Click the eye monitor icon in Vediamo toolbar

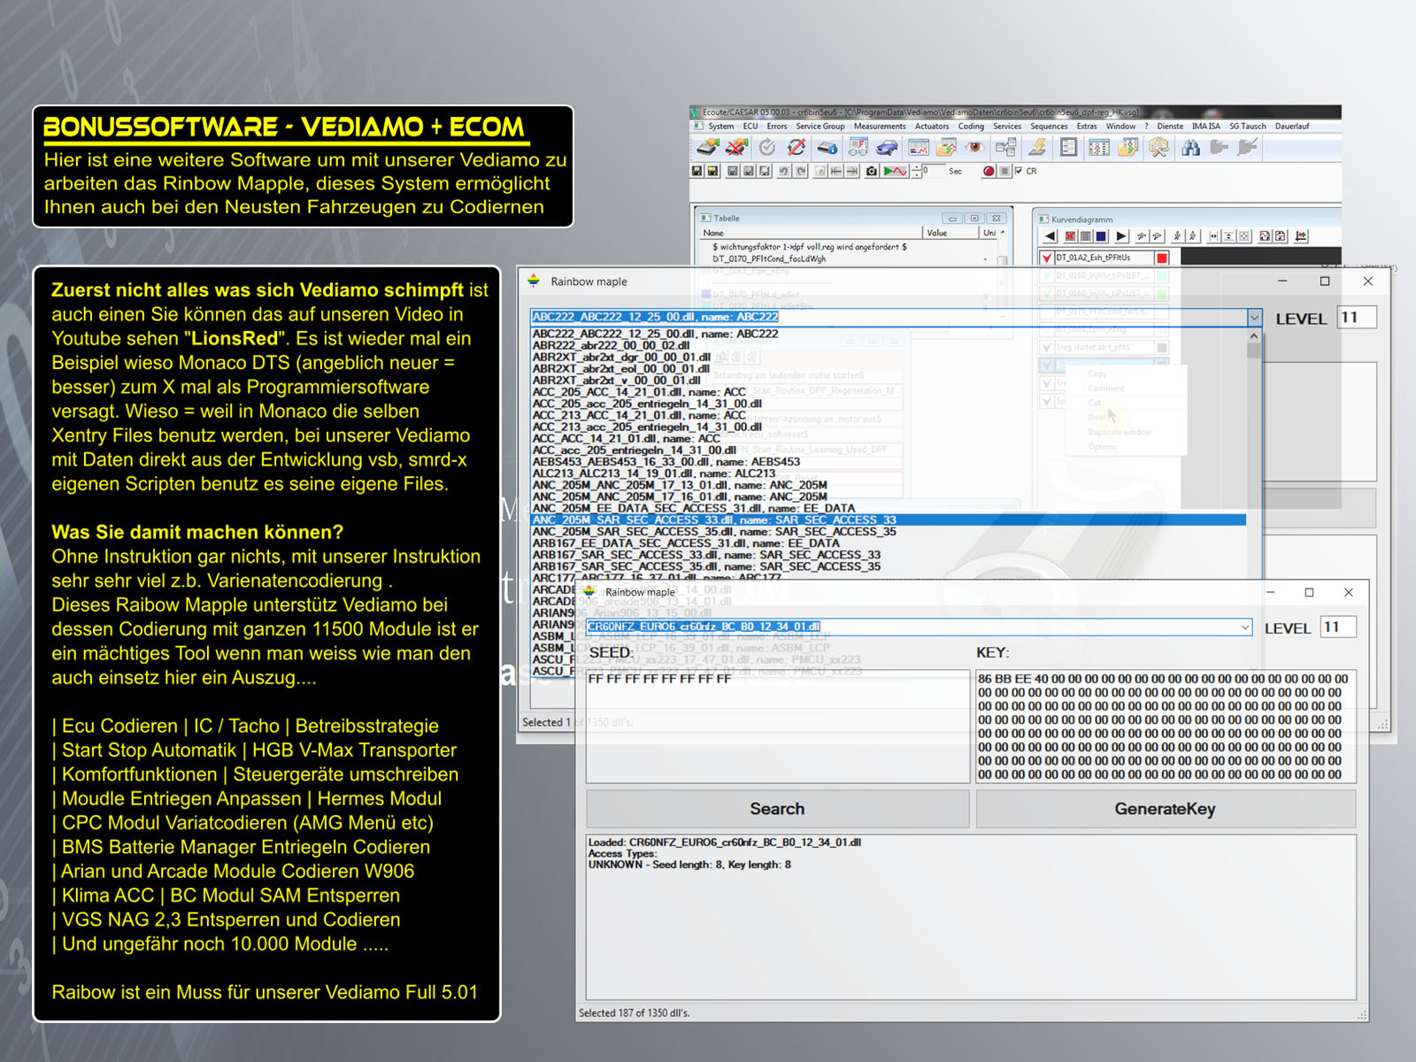coord(974,147)
